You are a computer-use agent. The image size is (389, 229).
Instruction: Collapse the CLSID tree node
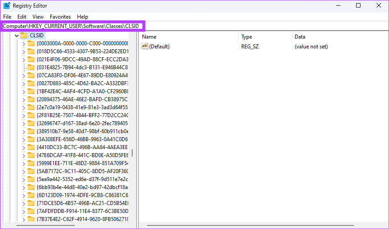(x=16, y=36)
